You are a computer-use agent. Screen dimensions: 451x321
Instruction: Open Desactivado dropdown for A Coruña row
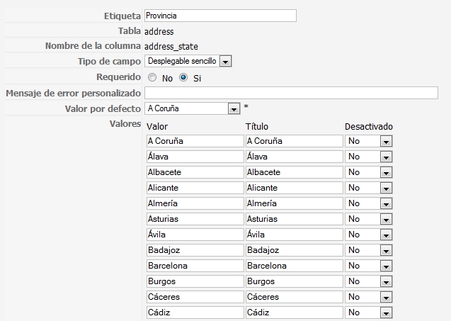coord(386,142)
